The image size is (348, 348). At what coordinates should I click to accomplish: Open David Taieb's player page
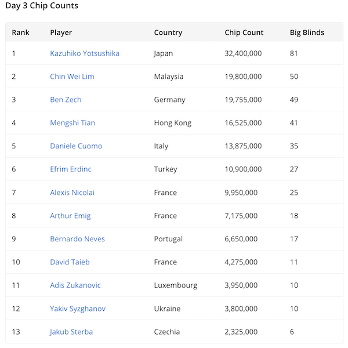click(68, 262)
